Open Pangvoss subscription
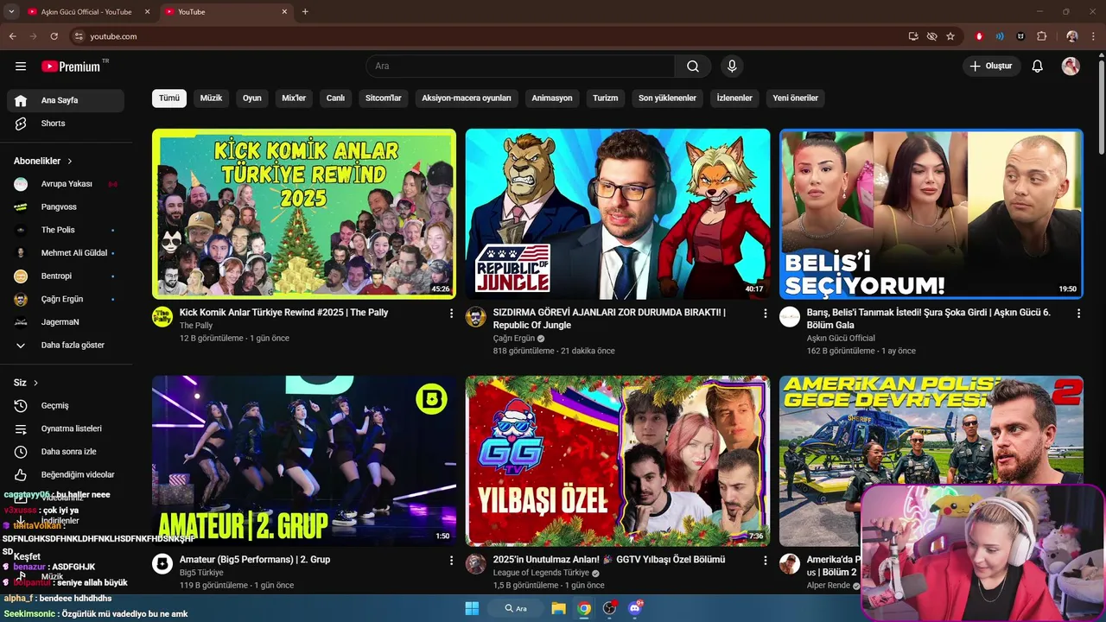 66,206
